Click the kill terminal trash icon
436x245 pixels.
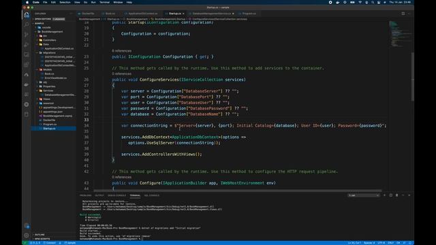pyautogui.click(x=396, y=195)
